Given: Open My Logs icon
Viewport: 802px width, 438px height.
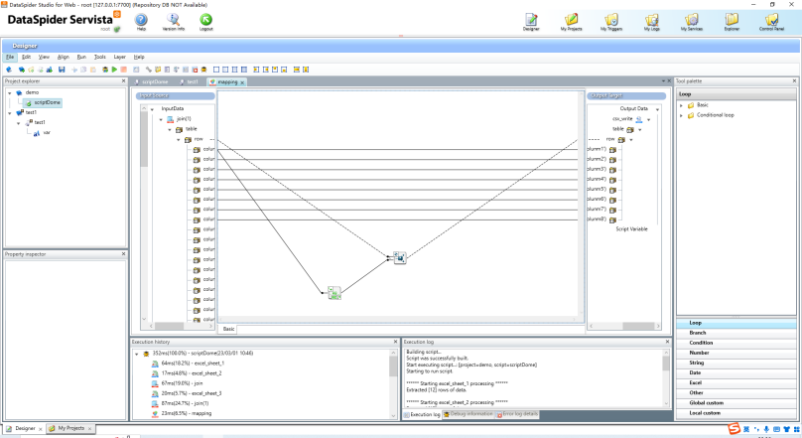Looking at the screenshot, I should point(651,22).
